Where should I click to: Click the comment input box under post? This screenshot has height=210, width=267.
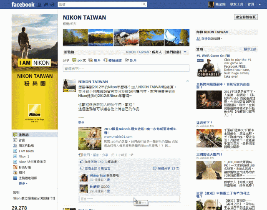point(129,199)
